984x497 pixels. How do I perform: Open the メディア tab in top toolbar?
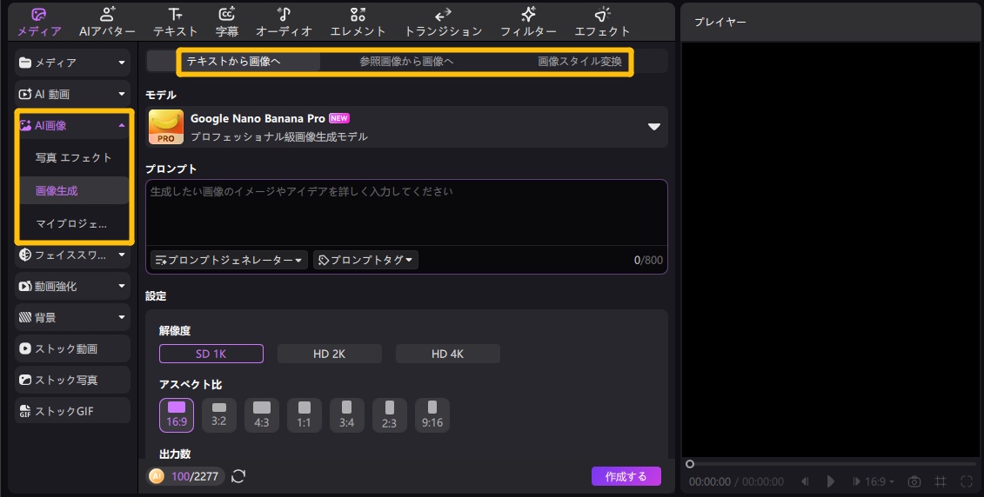(x=39, y=23)
